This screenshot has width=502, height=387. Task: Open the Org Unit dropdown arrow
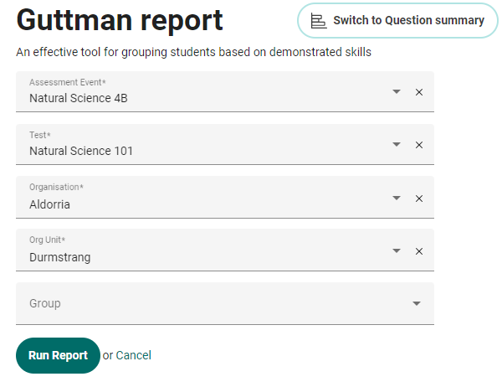(397, 250)
